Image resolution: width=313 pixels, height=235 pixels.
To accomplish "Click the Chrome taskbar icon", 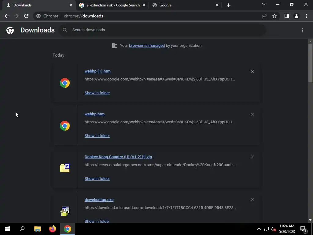I will [68, 229].
